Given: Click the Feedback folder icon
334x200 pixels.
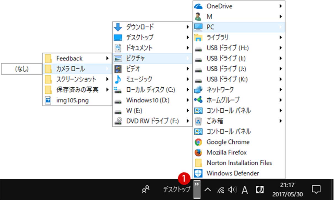Looking at the screenshot, I should point(48,58).
